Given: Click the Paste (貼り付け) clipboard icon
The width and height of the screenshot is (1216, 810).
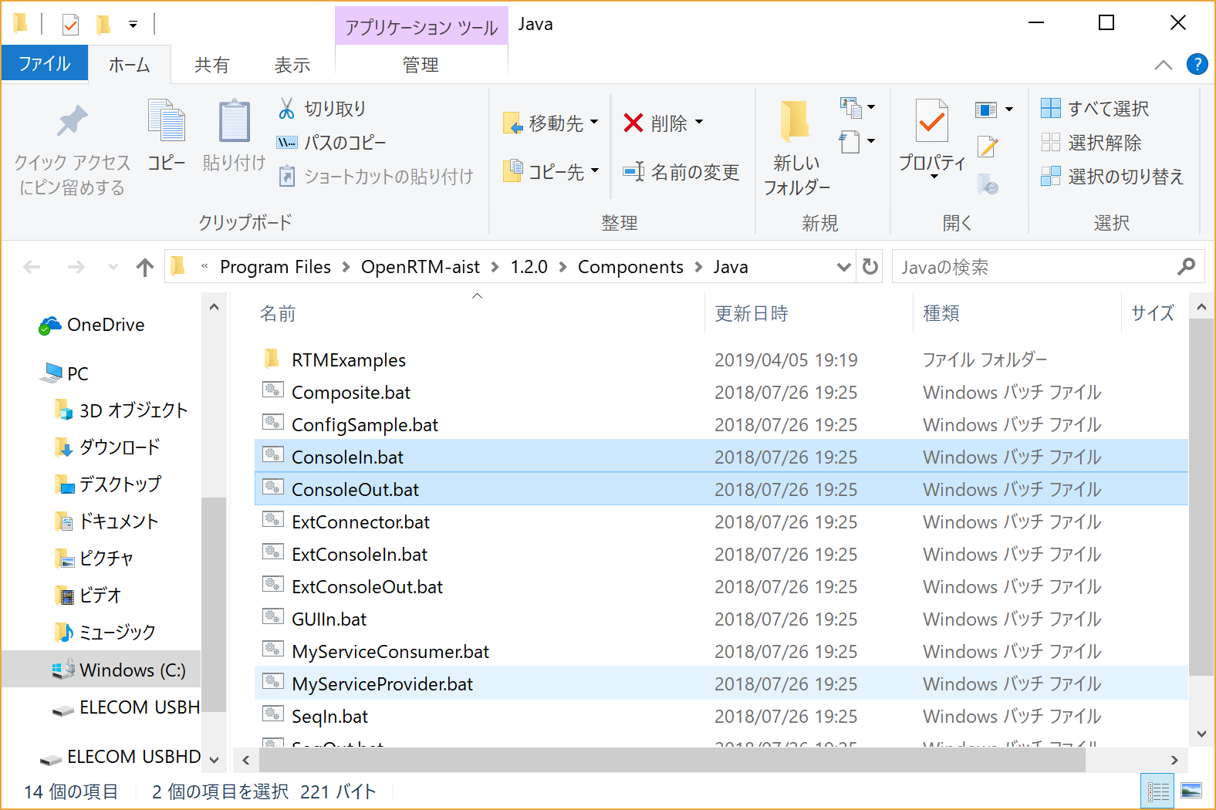Looking at the screenshot, I should (234, 120).
